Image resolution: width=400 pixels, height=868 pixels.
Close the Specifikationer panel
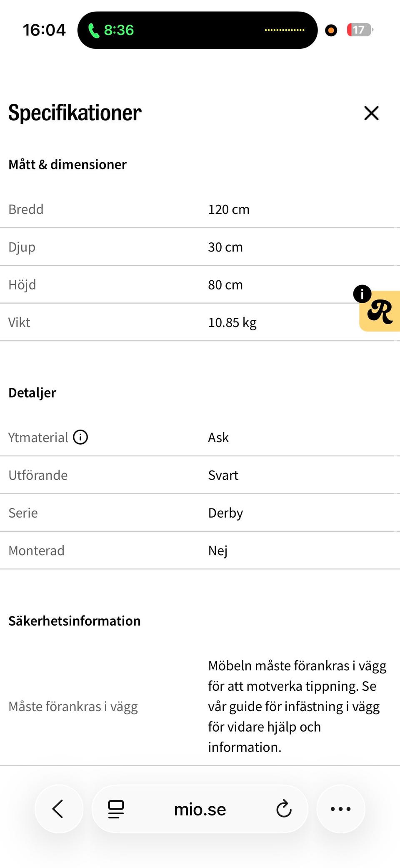point(371,113)
